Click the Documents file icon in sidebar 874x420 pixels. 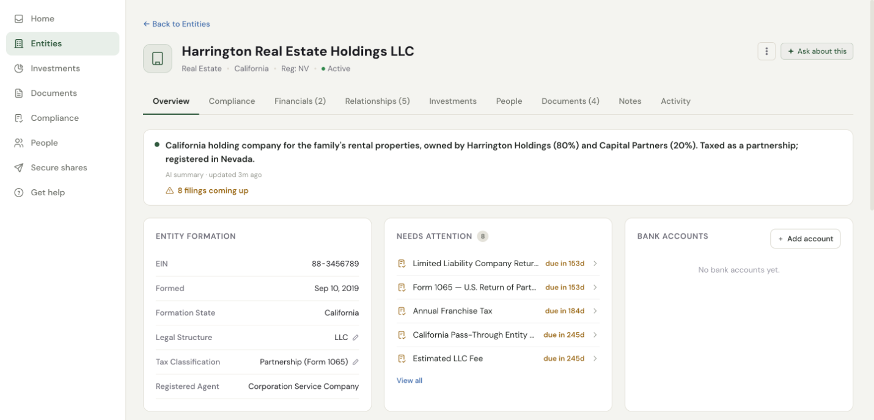19,93
